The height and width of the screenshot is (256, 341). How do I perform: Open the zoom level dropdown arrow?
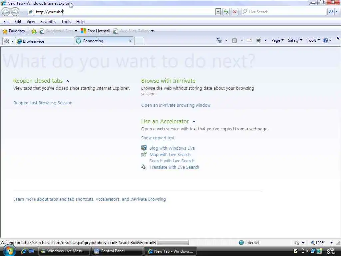click(x=331, y=243)
